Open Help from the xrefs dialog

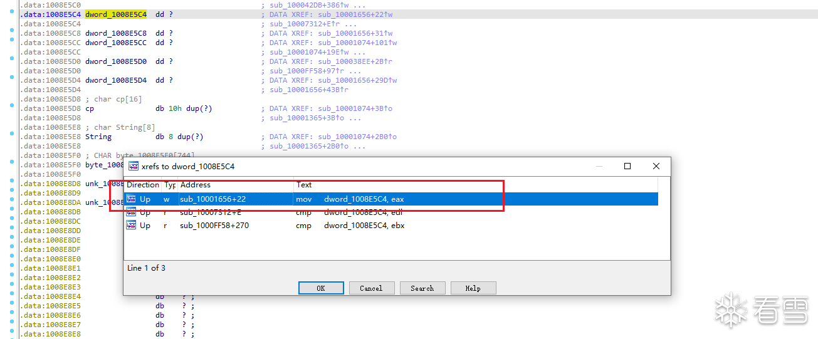pos(473,288)
